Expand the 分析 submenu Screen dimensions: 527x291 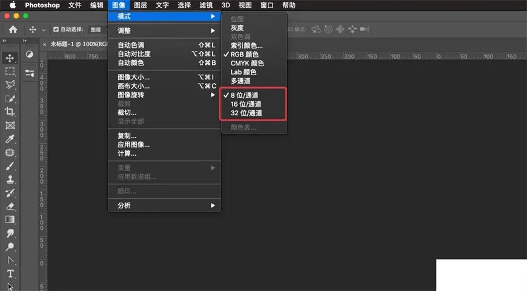click(164, 205)
